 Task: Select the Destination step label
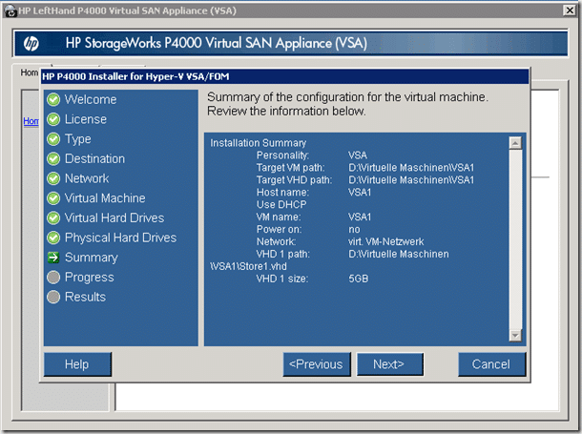(x=95, y=158)
